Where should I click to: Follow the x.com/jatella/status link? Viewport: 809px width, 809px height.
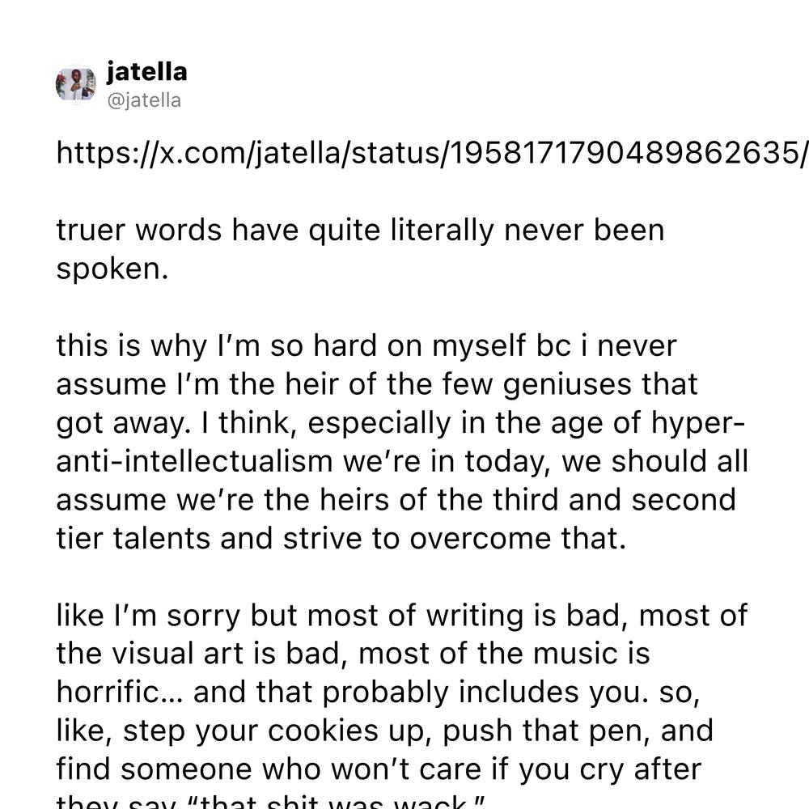(x=432, y=153)
